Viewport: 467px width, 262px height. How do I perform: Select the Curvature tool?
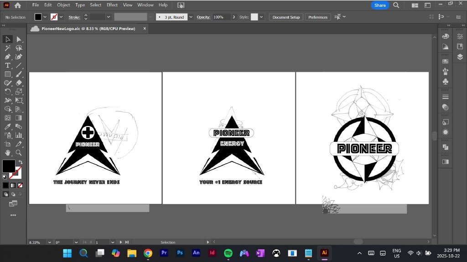[19, 57]
